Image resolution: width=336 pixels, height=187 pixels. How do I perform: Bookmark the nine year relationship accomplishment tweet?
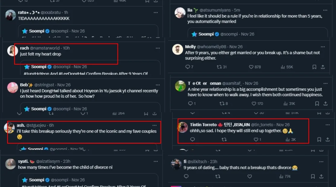[317, 103]
